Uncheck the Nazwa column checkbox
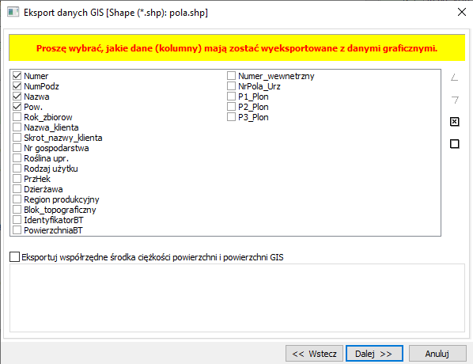 click(x=17, y=97)
